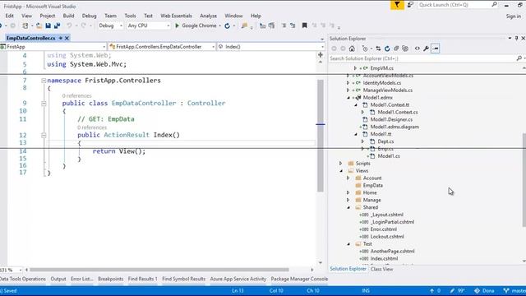Viewport: 526px width, 296px height.
Task: Click the editor vertical scrollbar thumb
Action: [x=321, y=135]
